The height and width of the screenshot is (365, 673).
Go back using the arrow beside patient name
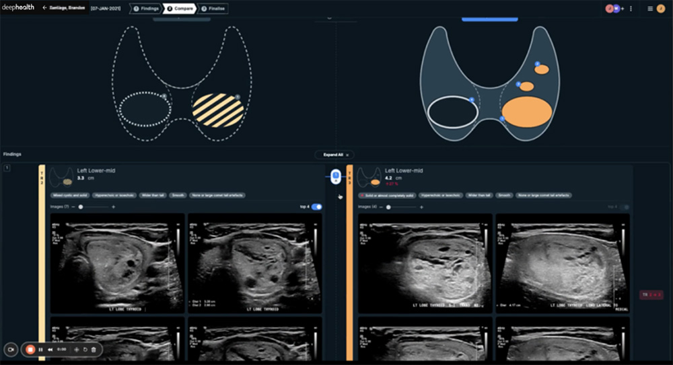pyautogui.click(x=44, y=7)
